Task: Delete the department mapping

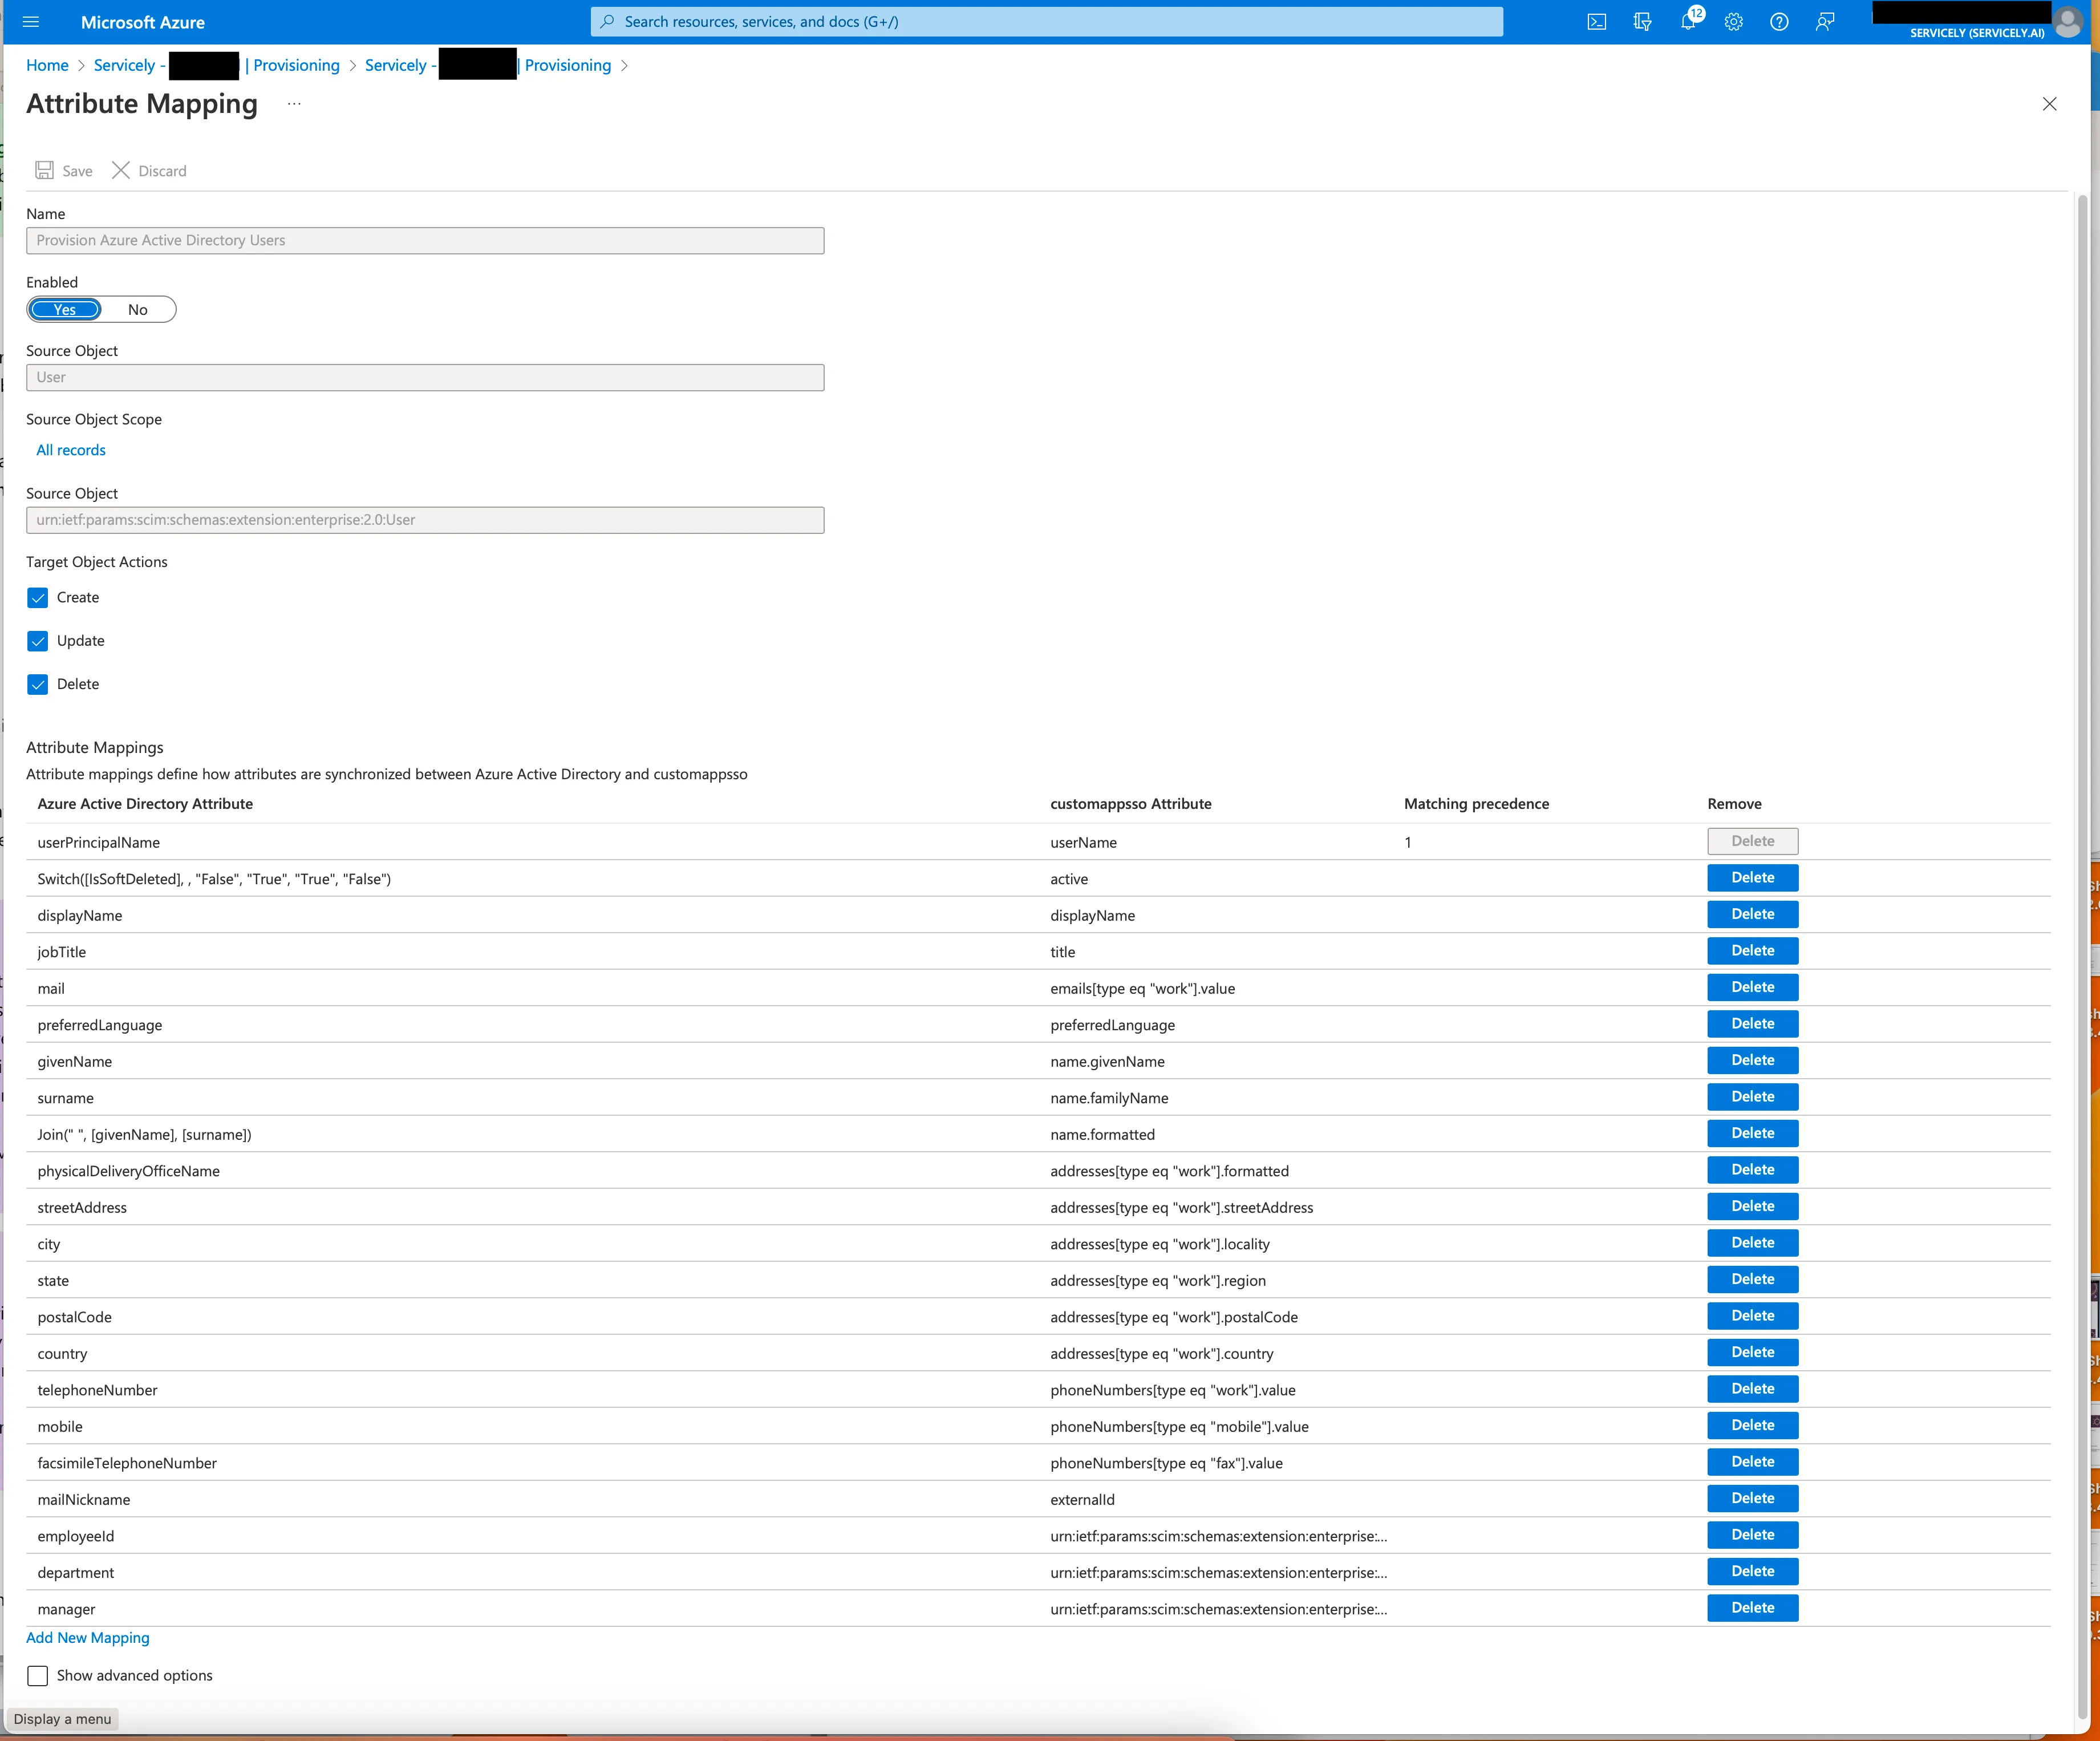Action: coord(1752,1571)
